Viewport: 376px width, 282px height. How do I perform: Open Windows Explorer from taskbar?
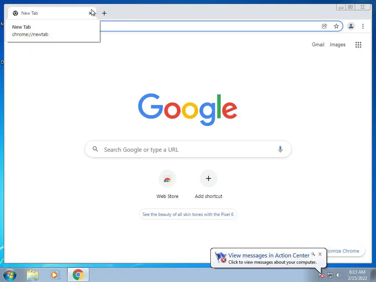point(33,275)
